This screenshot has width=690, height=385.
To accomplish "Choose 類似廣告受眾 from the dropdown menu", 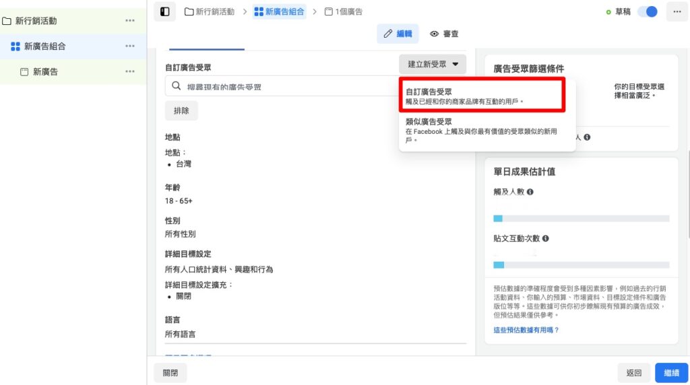I will pos(487,130).
